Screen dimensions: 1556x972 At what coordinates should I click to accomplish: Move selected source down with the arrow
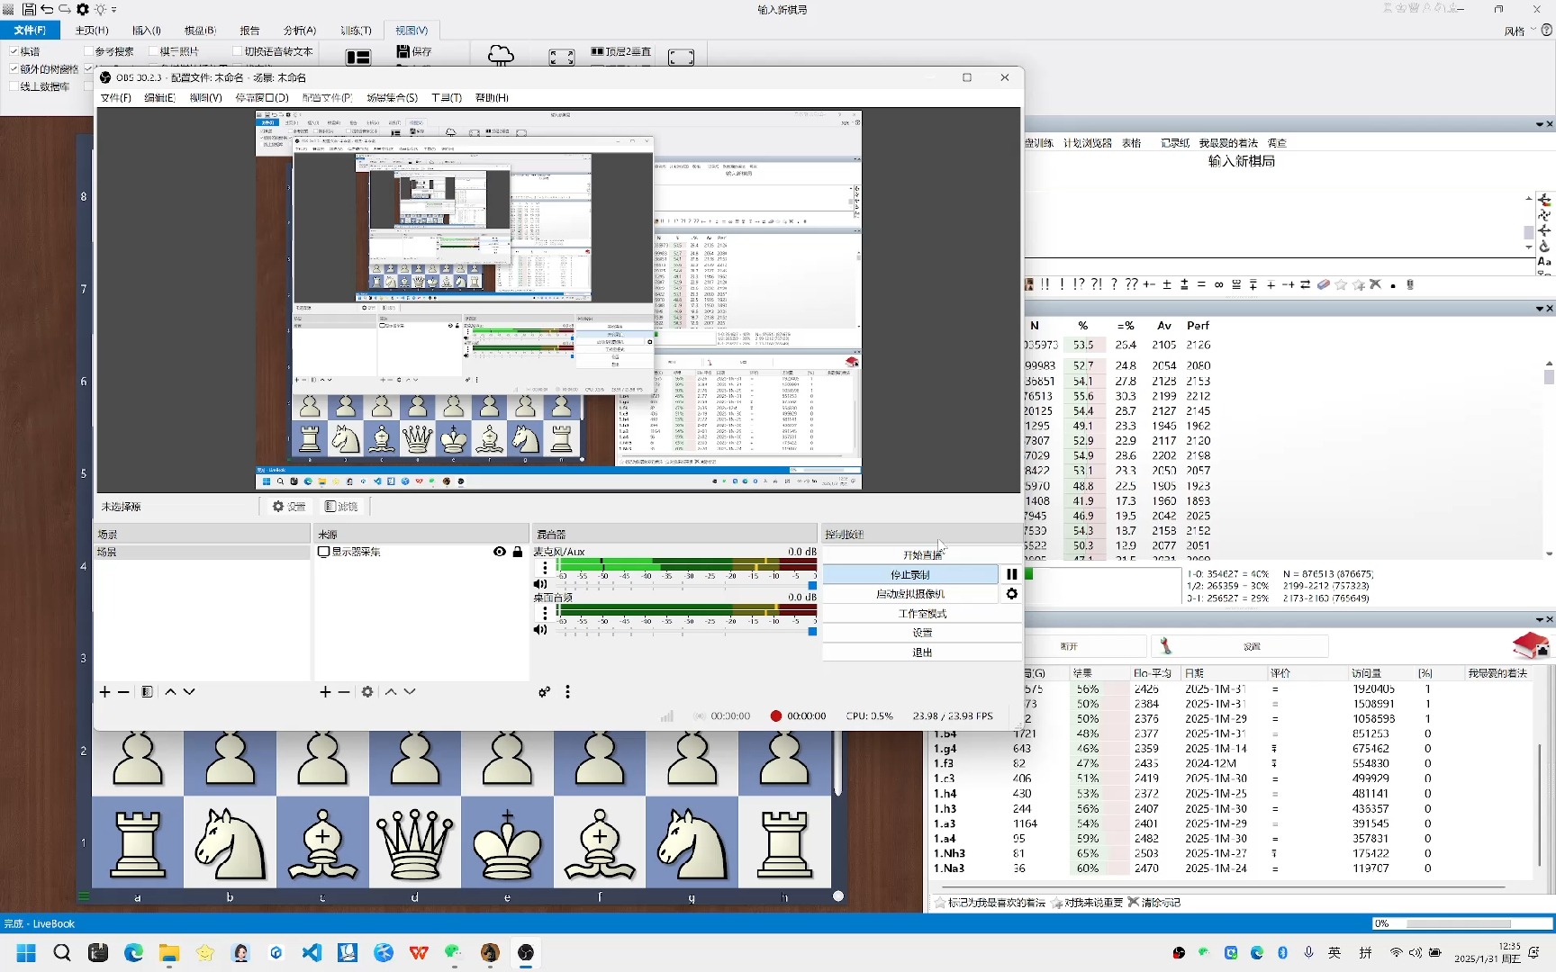[x=410, y=692]
